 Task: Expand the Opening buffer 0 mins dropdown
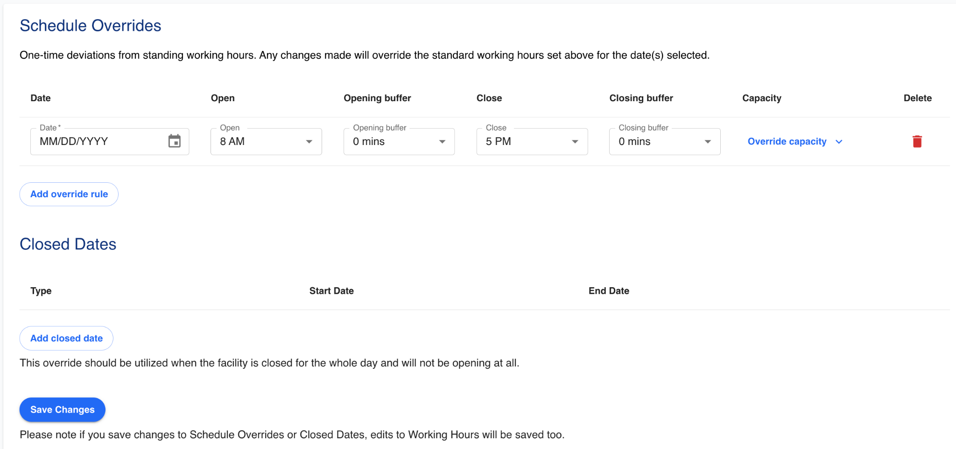coord(392,142)
